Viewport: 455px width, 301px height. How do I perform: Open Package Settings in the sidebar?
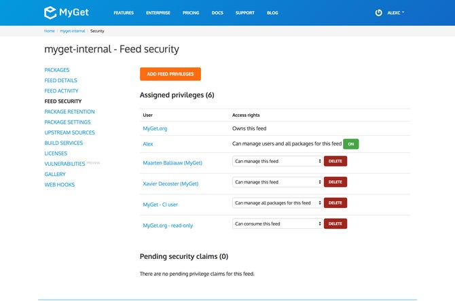click(68, 122)
